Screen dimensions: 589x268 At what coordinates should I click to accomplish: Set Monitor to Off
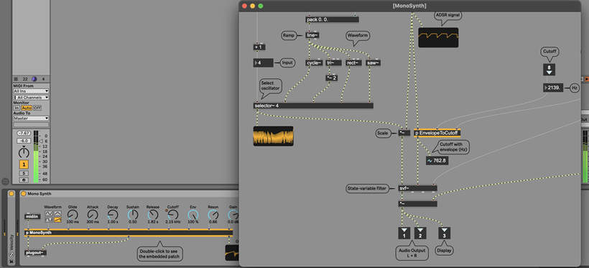37,108
